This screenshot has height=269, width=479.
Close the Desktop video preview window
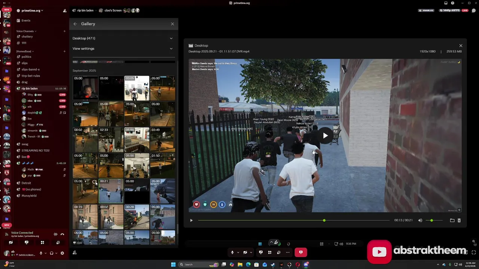point(461,46)
